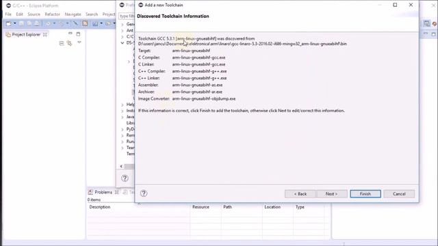Image resolution: width=438 pixels, height=246 pixels.
Task: Click the Open Perspective icon at top right
Action: point(426,24)
